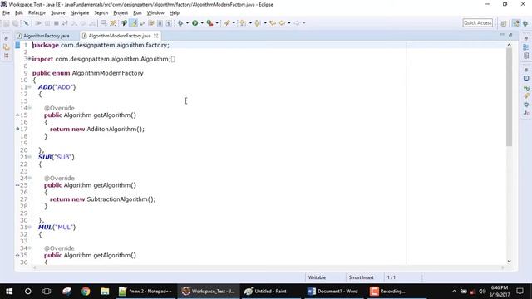Click the volume icon in system tray
The image size is (532, 299).
click(x=482, y=292)
